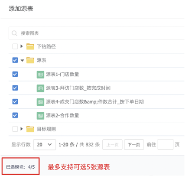Click 源表4-成交门店数&amp;件数合计_按下单日期 text
This screenshot has width=185, height=176.
click(95, 102)
